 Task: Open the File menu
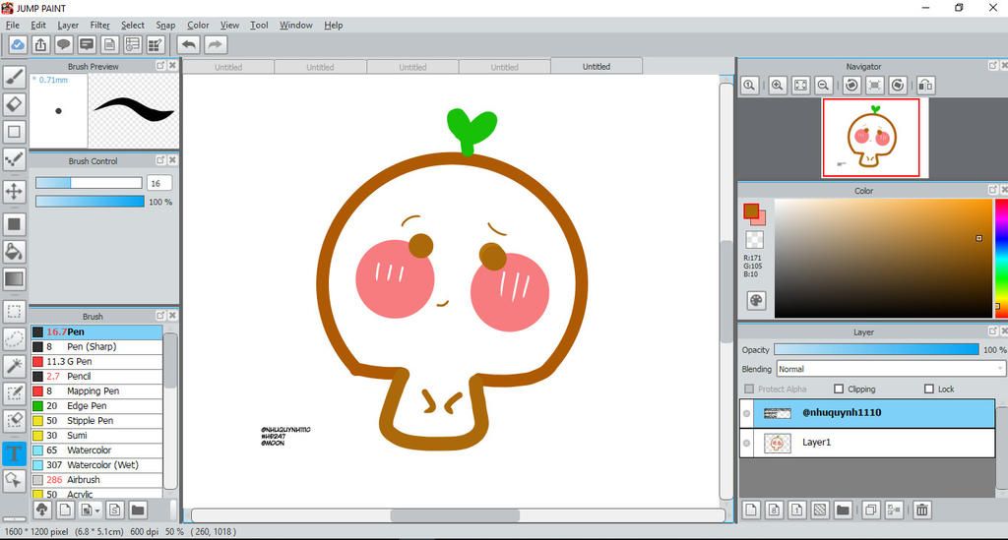tap(12, 25)
